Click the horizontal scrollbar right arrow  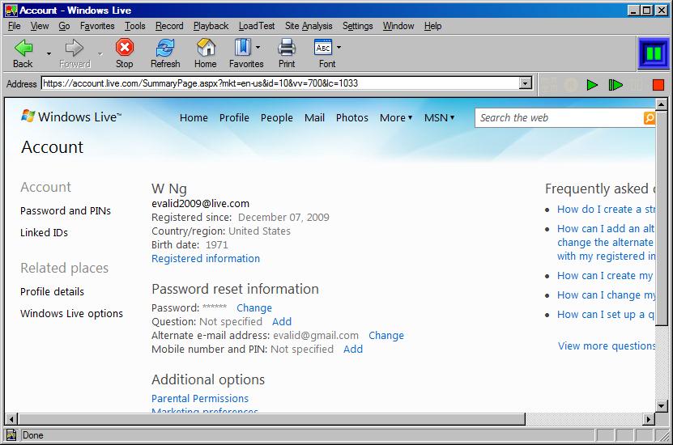coord(649,419)
